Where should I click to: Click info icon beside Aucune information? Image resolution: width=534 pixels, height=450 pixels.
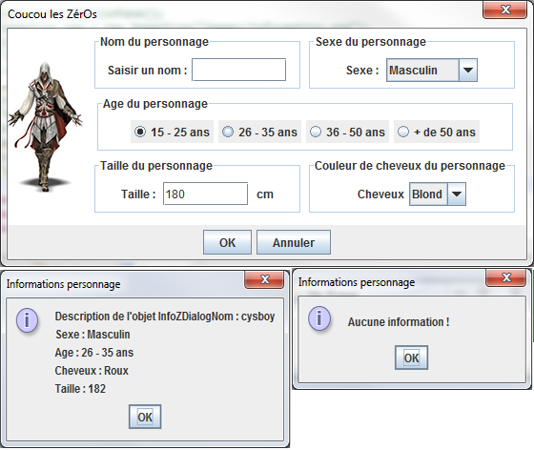(319, 318)
